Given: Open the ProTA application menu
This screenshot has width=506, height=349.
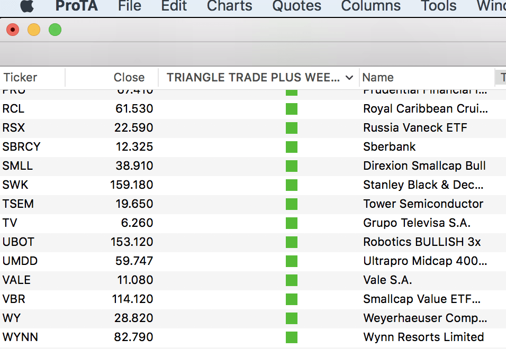Looking at the screenshot, I should point(76,6).
